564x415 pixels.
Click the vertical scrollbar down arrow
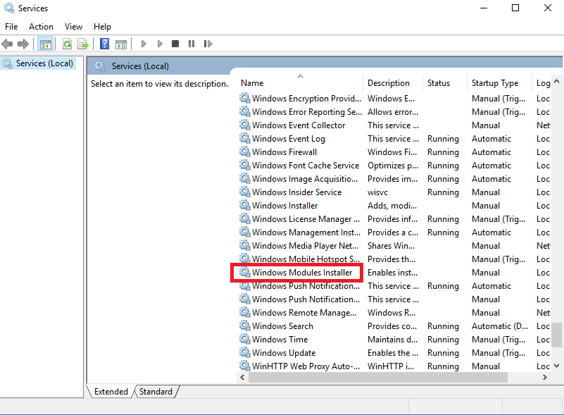click(558, 366)
